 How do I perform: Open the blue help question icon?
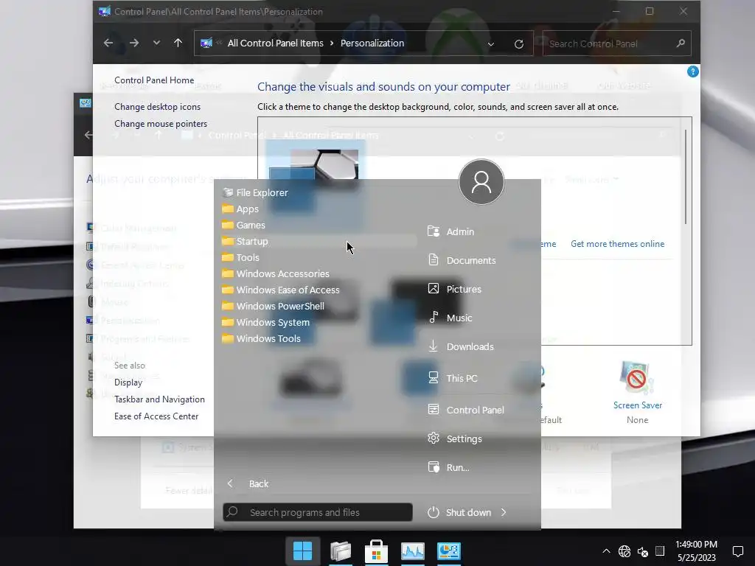tap(692, 71)
